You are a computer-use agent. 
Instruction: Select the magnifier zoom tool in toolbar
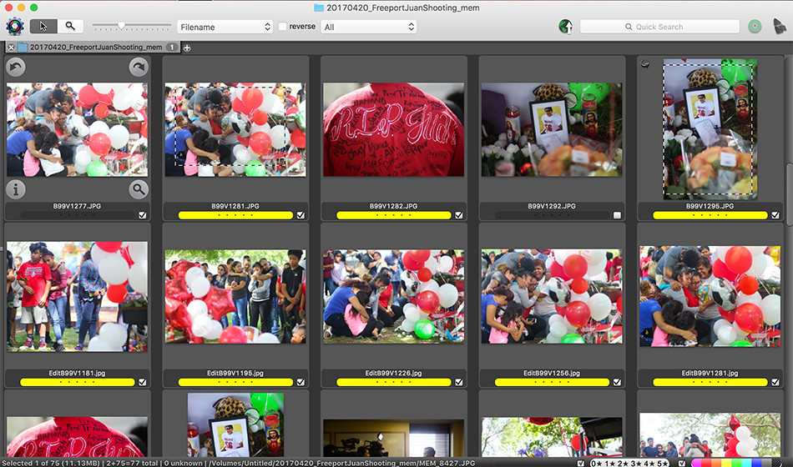[70, 27]
